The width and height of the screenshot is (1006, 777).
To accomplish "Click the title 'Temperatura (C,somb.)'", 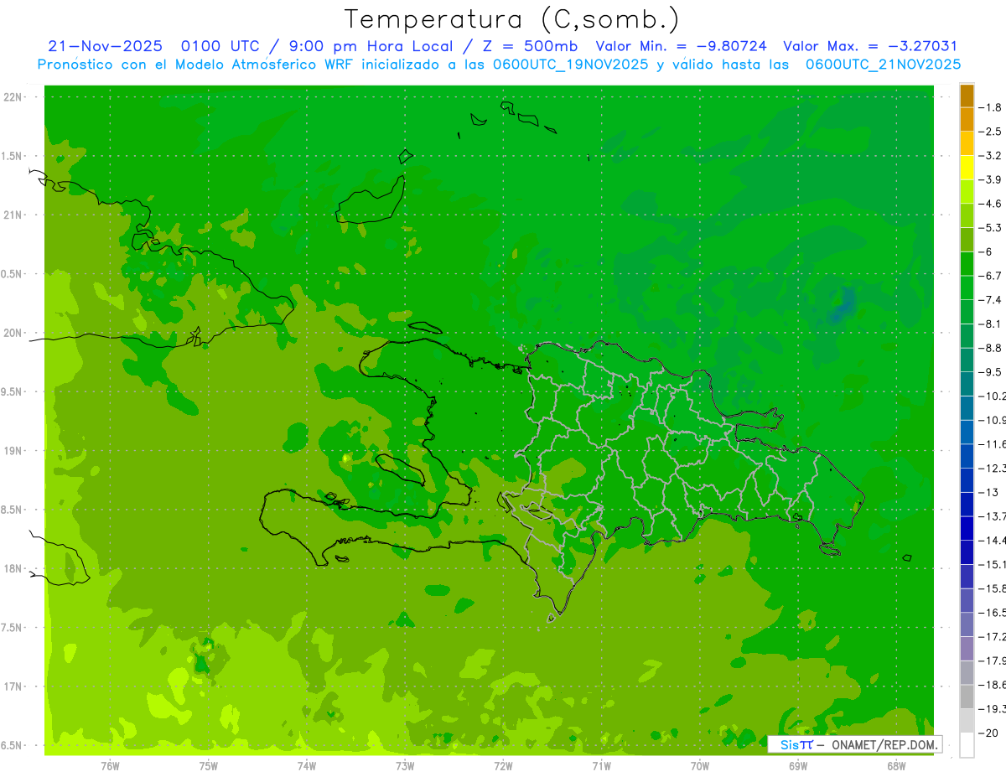I will pyautogui.click(x=512, y=19).
